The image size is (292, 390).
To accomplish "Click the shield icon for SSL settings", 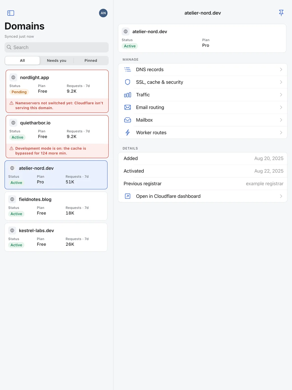I will [128, 82].
